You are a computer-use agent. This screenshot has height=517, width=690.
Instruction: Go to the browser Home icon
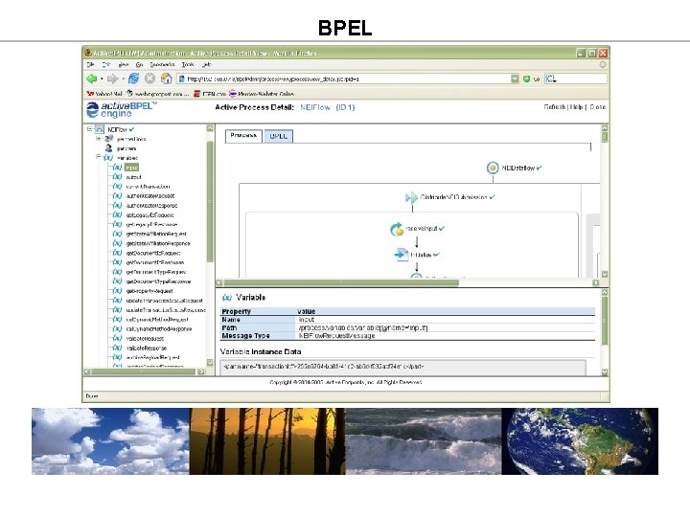tap(166, 79)
